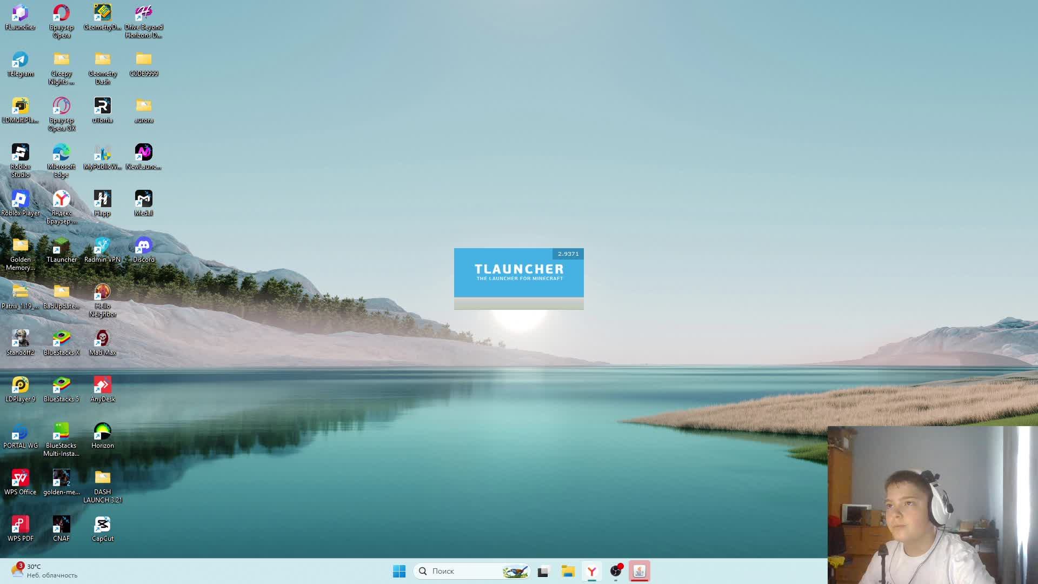Select the Mad Max shortcut
This screenshot has width=1038, height=584.
pos(102,343)
